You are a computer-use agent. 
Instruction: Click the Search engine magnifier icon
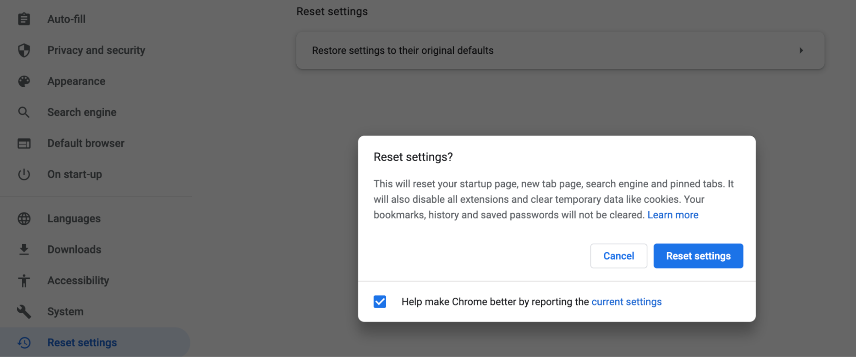24,112
